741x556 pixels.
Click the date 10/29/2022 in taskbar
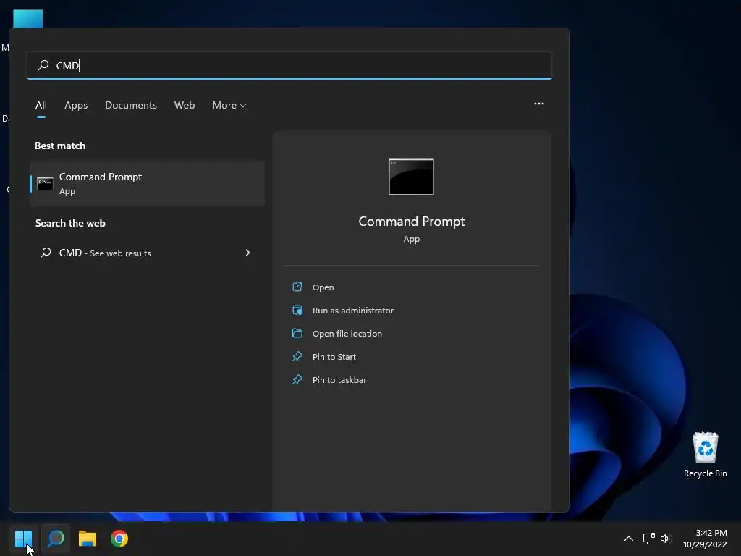pos(705,544)
